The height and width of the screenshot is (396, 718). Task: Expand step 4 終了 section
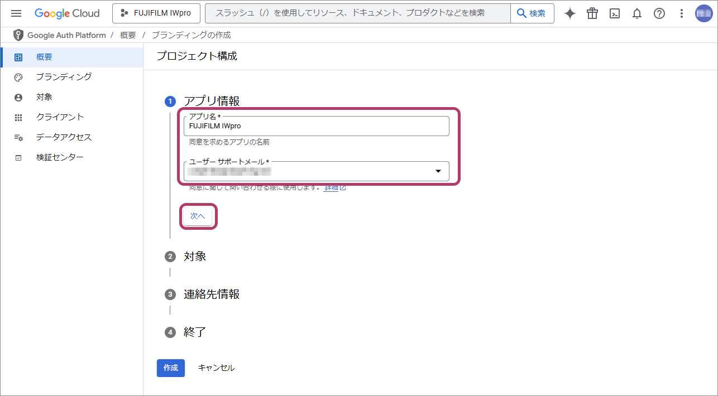coord(195,332)
